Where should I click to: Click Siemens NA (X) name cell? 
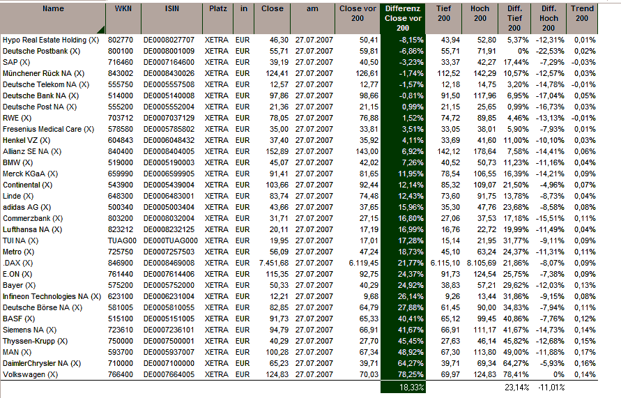pos(29,330)
